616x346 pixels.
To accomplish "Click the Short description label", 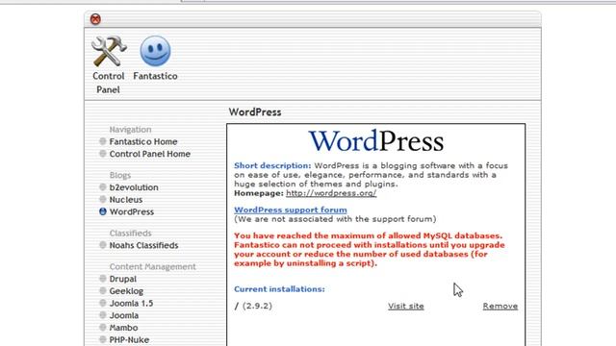I will tap(272, 165).
